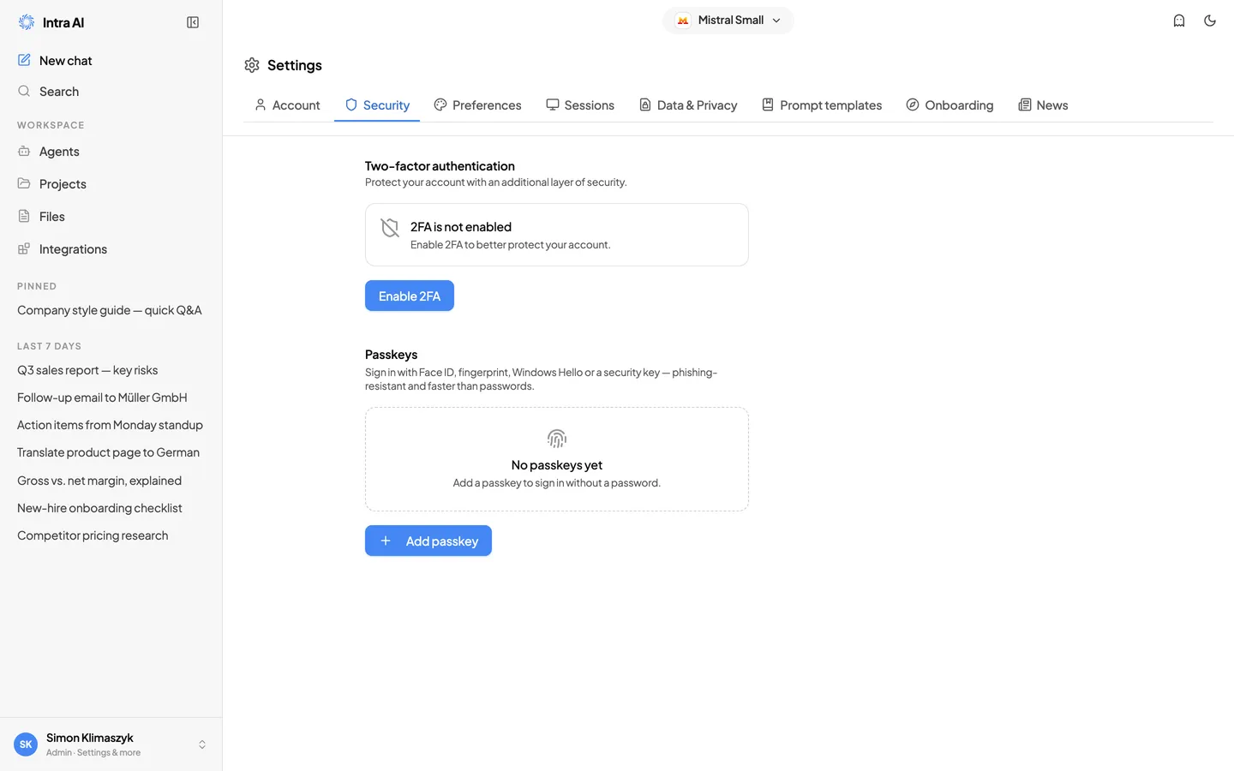Screen dimensions: 1234x771
Task: Open the Projects workspace item
Action: [111, 183]
